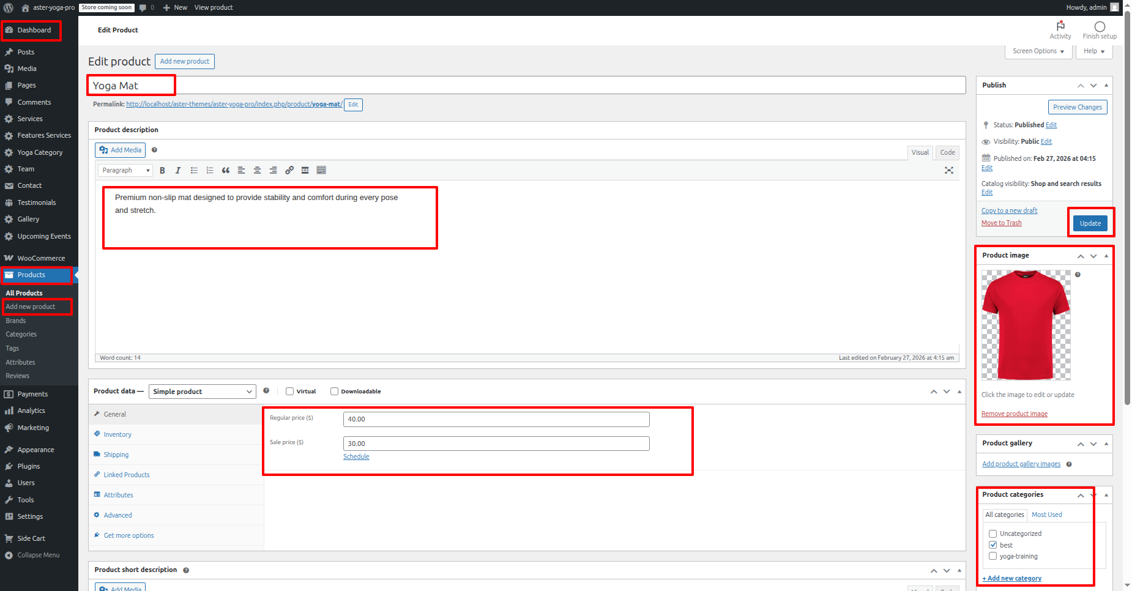Expand the Screen Options panel
Viewport: 1132px width, 591px height.
[x=1038, y=51]
